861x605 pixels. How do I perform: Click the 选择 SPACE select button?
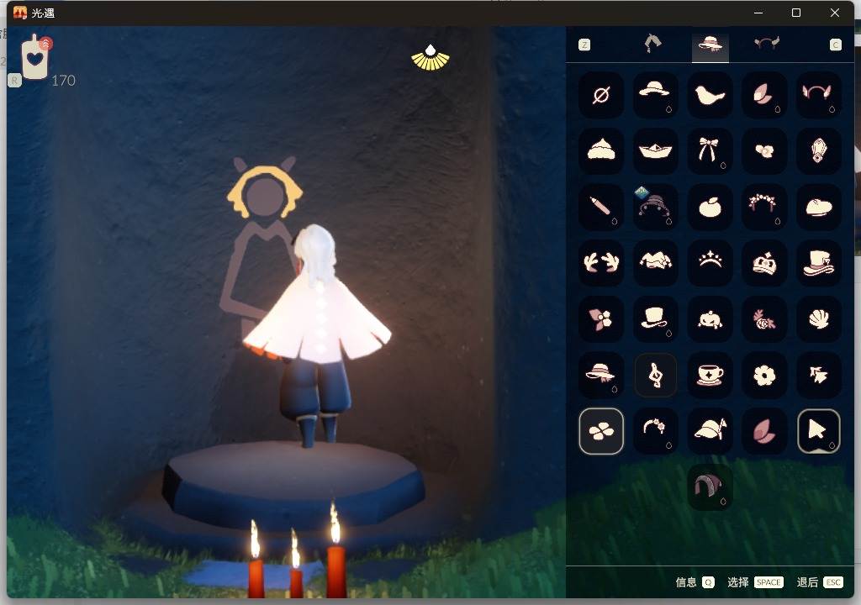point(754,582)
